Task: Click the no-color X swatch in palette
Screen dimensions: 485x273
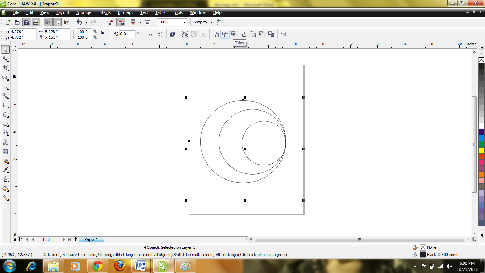Action: pos(481,60)
